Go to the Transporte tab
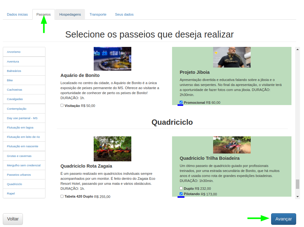The width and height of the screenshot is (304, 227). (98, 14)
